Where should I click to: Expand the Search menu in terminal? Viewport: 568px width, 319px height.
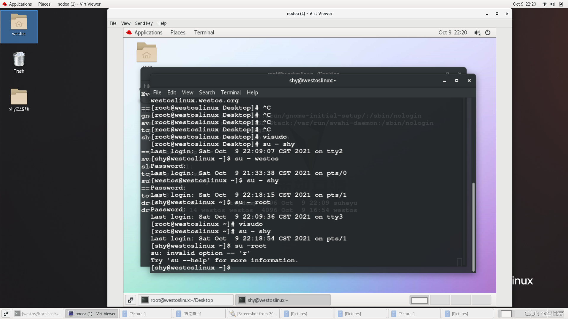(207, 92)
